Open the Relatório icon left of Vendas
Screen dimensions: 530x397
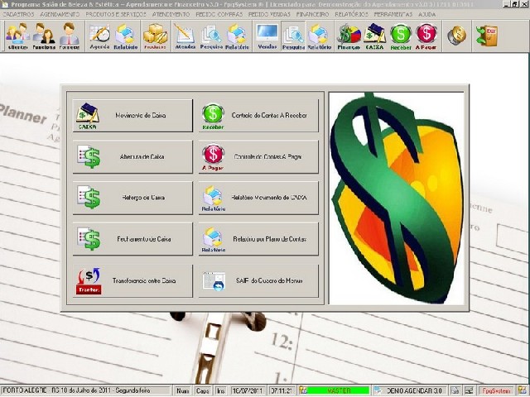click(x=237, y=36)
